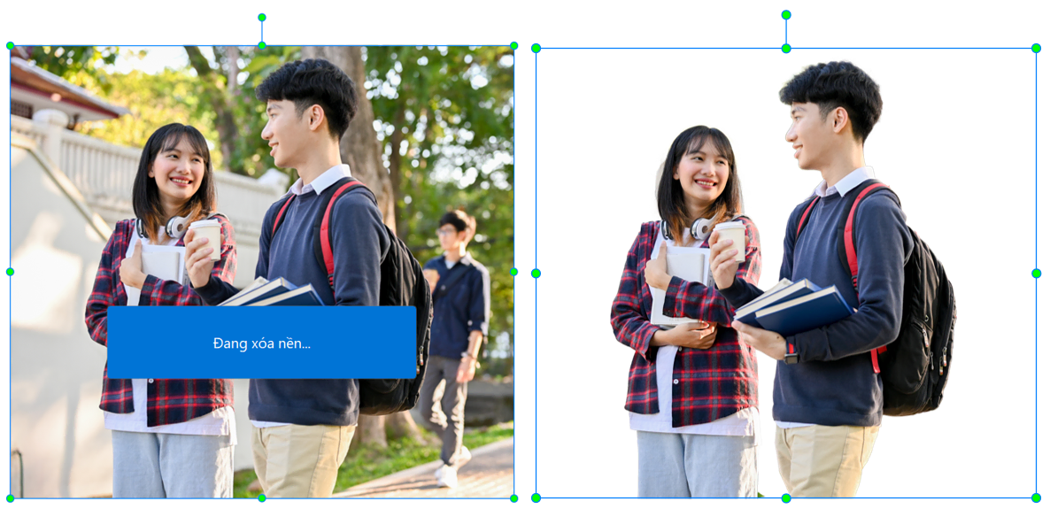Click rotation handle above the original photo
1050x509 pixels.
[x=262, y=18]
